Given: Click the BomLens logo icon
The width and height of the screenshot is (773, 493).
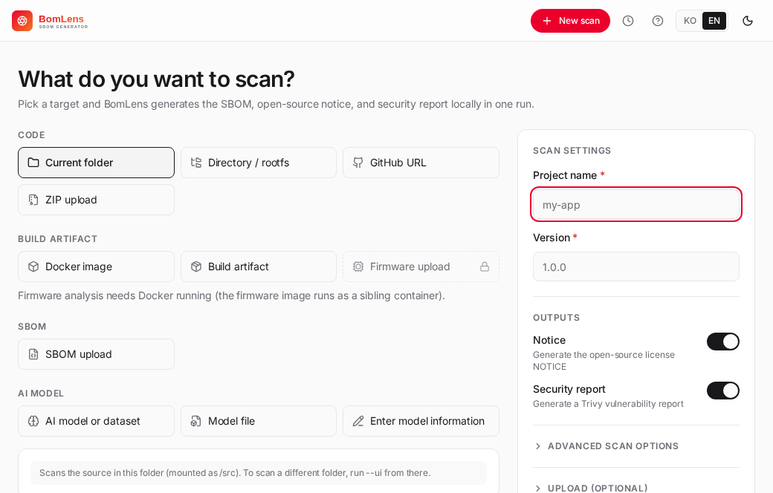Looking at the screenshot, I should tap(22, 21).
